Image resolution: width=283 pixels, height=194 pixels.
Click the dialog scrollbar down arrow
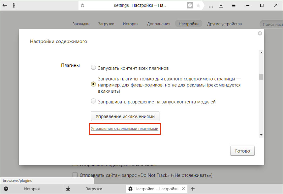(261, 135)
